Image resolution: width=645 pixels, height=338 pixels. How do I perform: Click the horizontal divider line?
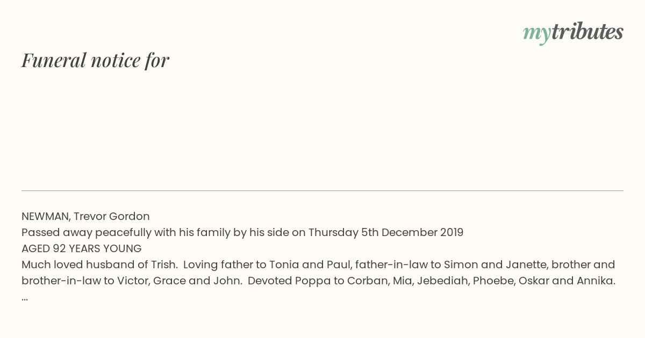[322, 190]
